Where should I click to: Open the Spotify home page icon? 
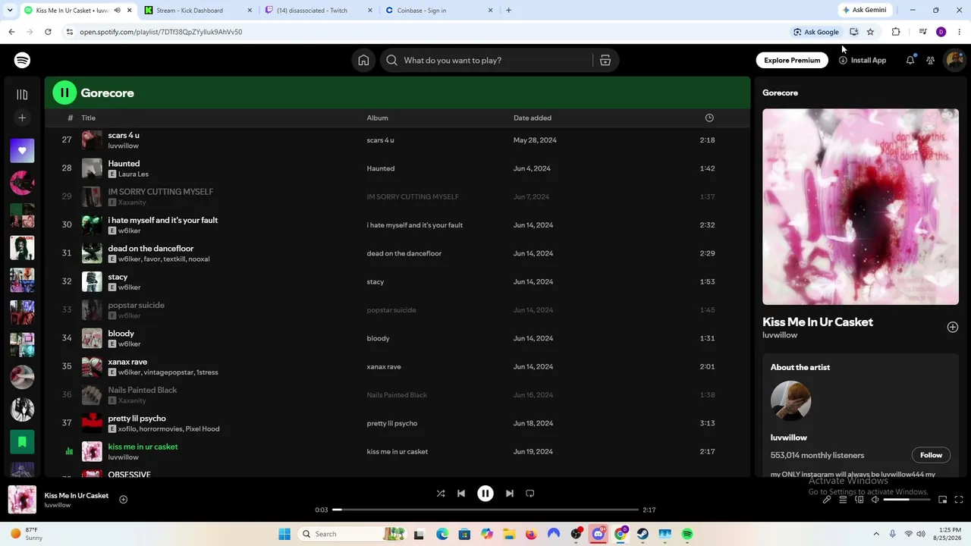pyautogui.click(x=363, y=61)
